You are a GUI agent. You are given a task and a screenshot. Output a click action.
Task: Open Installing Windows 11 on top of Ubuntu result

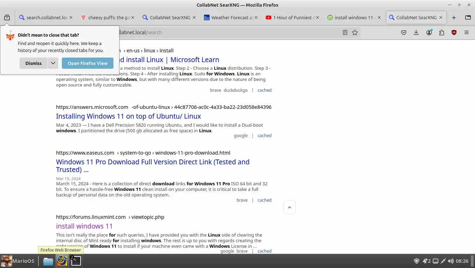coord(129,116)
